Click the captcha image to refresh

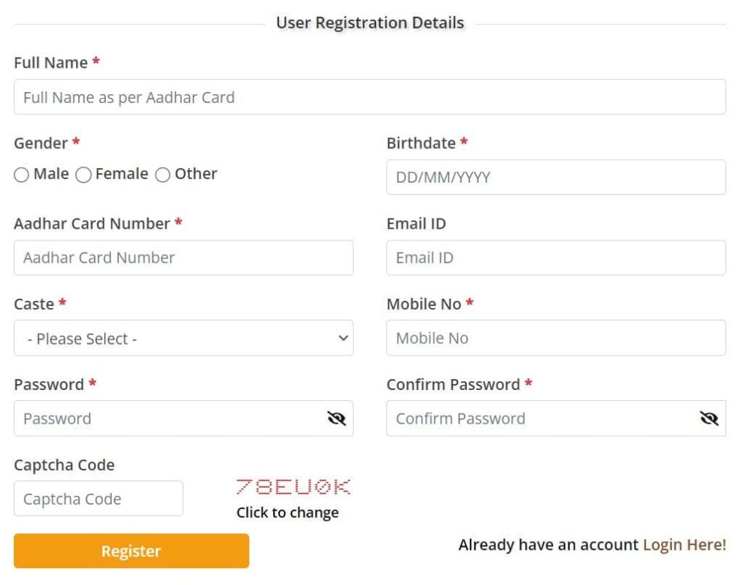coord(293,487)
